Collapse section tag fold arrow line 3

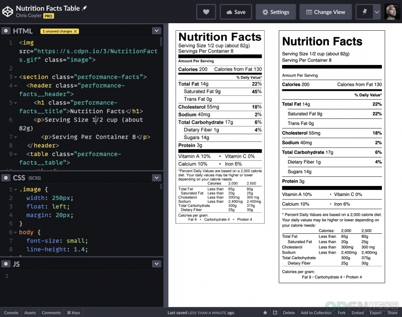coord(16,77)
